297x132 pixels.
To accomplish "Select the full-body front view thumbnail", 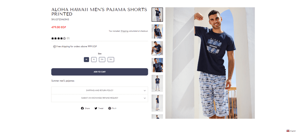I will [x=157, y=83].
